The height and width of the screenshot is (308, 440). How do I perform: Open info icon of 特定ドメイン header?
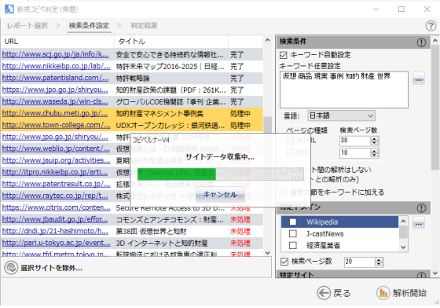point(421,208)
